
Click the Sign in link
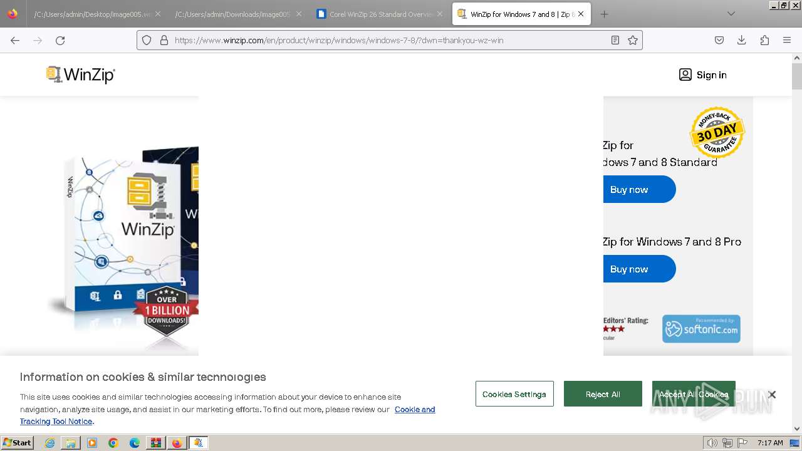click(x=703, y=75)
